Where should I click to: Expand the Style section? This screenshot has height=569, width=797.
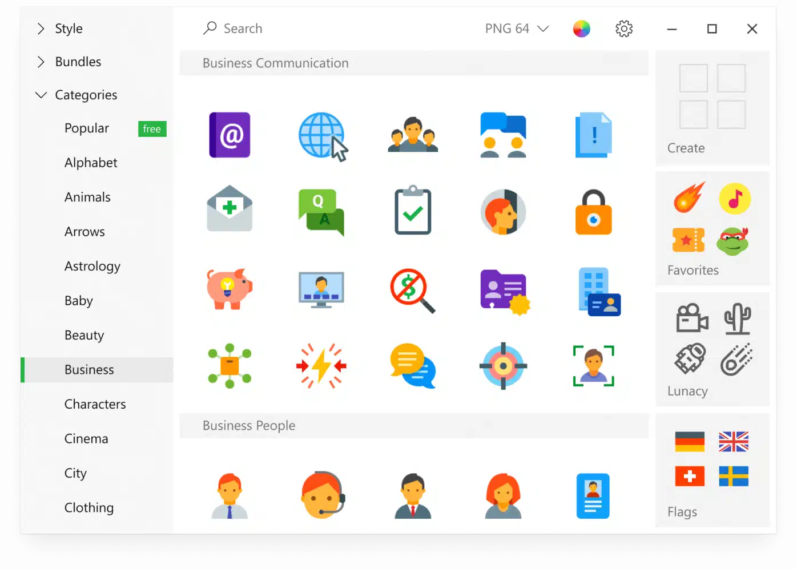coord(69,29)
